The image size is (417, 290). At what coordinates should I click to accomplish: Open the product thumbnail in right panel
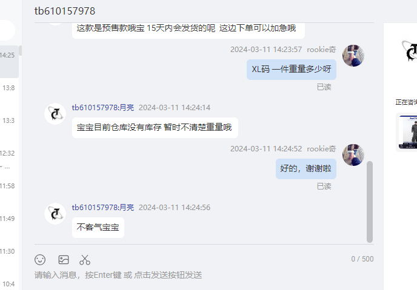(407, 132)
